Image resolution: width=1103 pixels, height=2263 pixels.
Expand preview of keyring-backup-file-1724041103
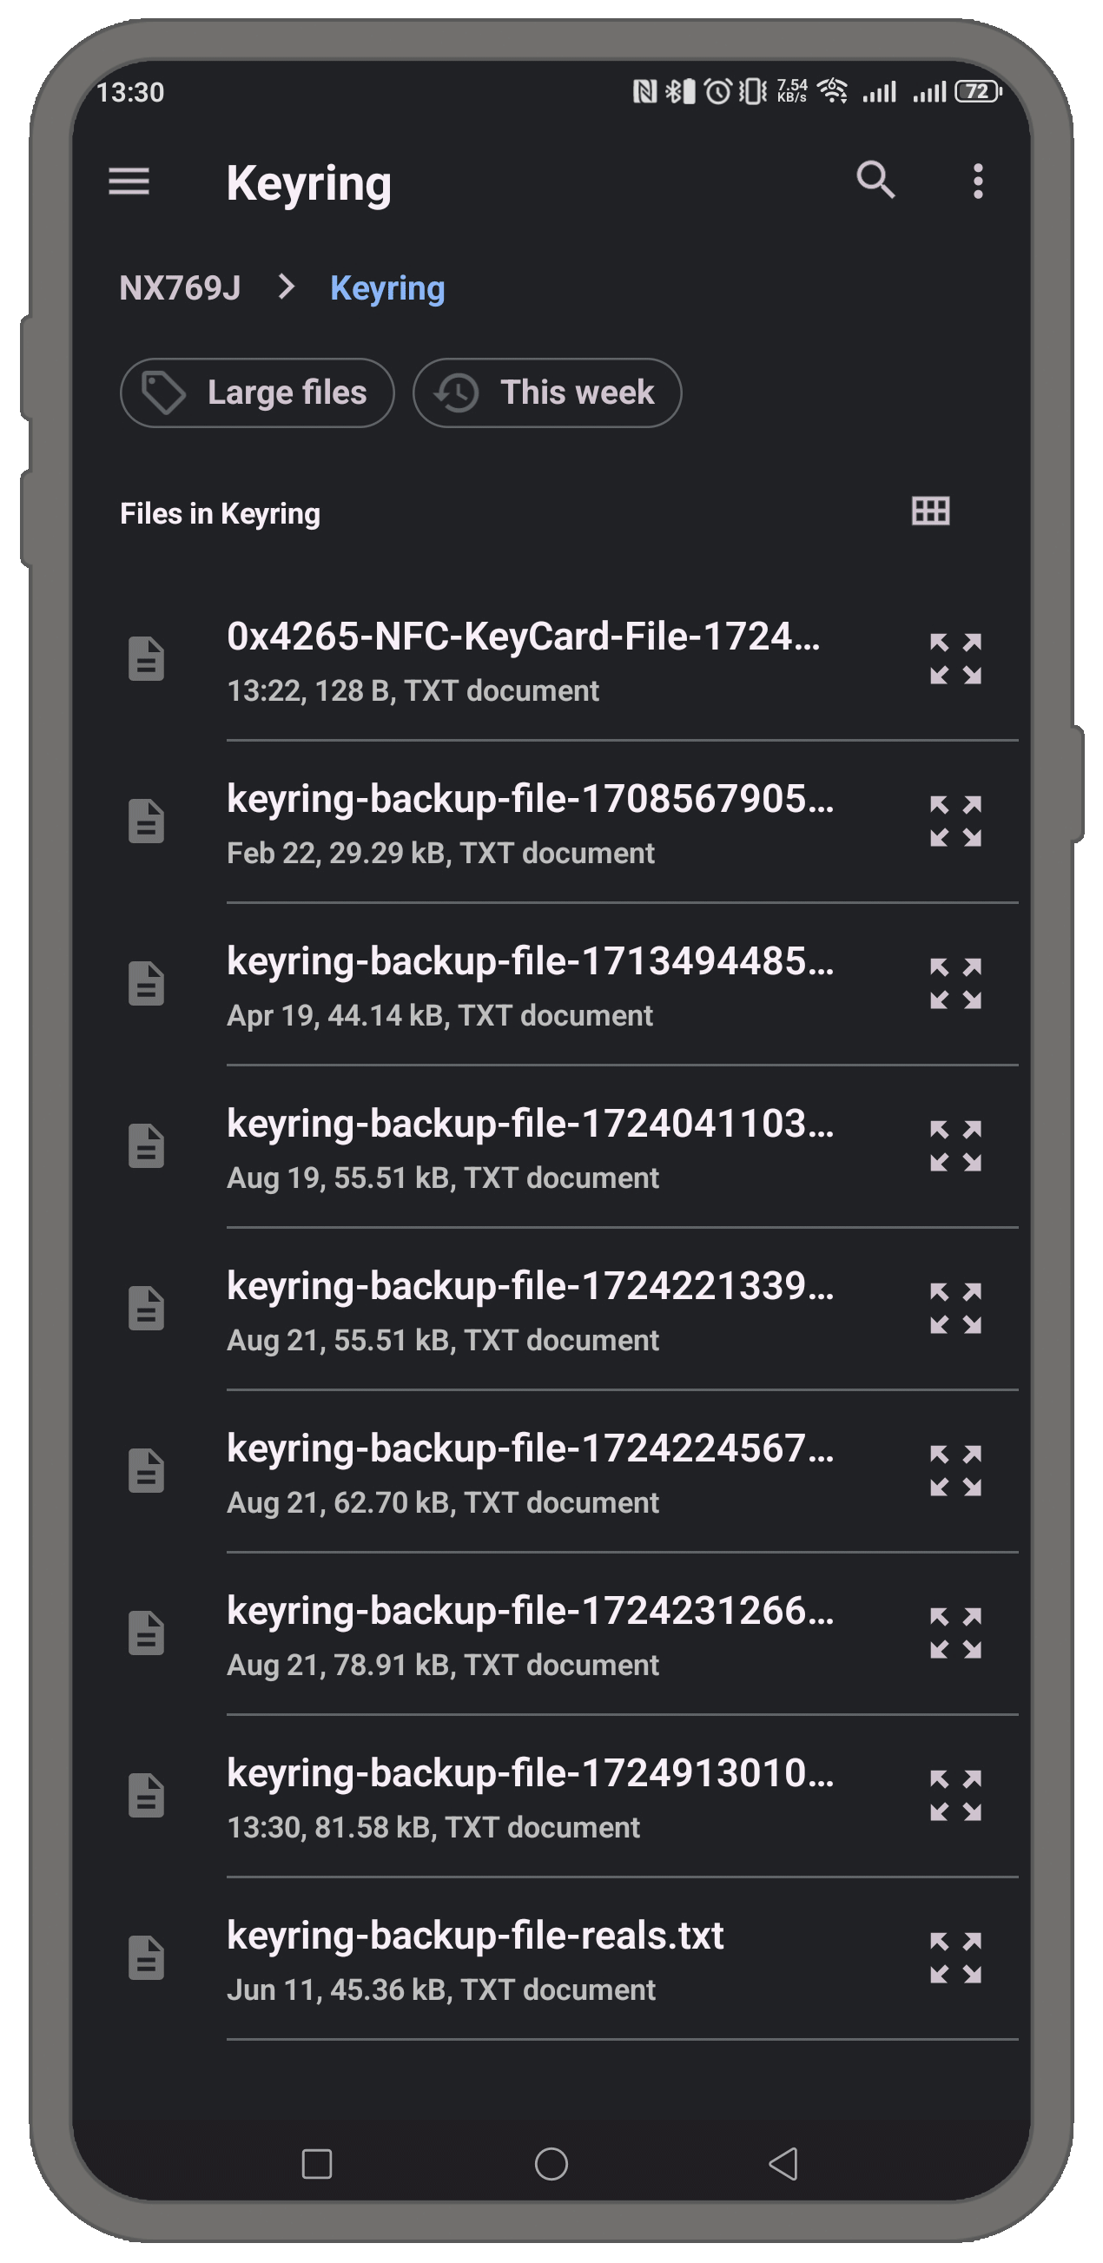pyautogui.click(x=955, y=1145)
